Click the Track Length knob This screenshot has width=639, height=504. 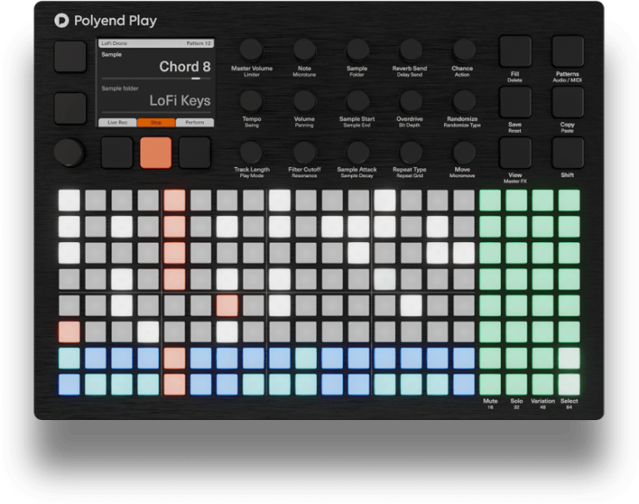pos(251,152)
